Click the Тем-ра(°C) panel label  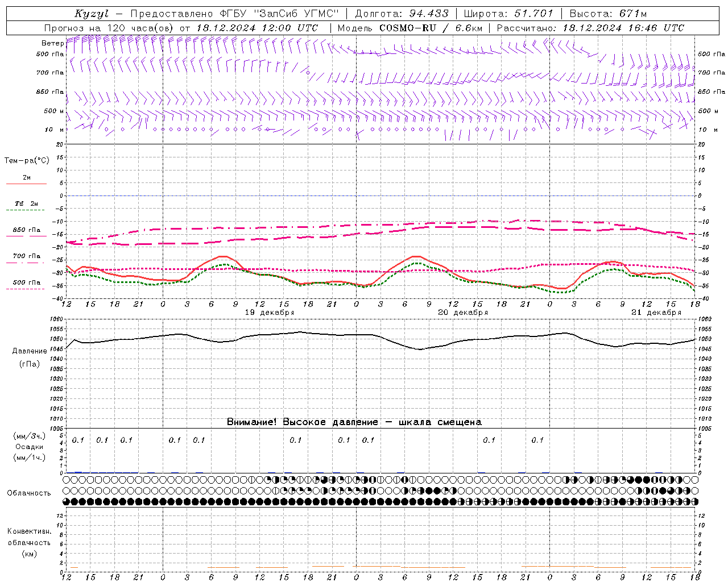[x=27, y=161]
